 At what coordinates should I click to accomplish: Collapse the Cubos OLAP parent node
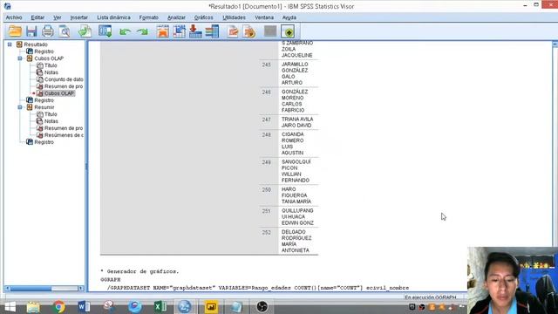pos(20,58)
